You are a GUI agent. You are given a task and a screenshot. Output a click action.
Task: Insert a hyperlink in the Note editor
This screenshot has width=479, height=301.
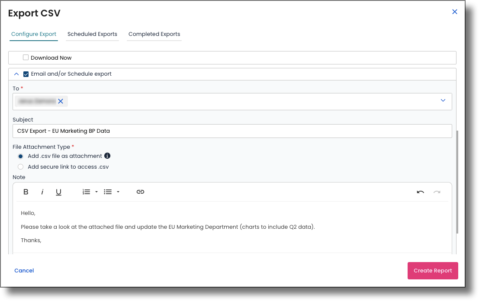tap(140, 192)
